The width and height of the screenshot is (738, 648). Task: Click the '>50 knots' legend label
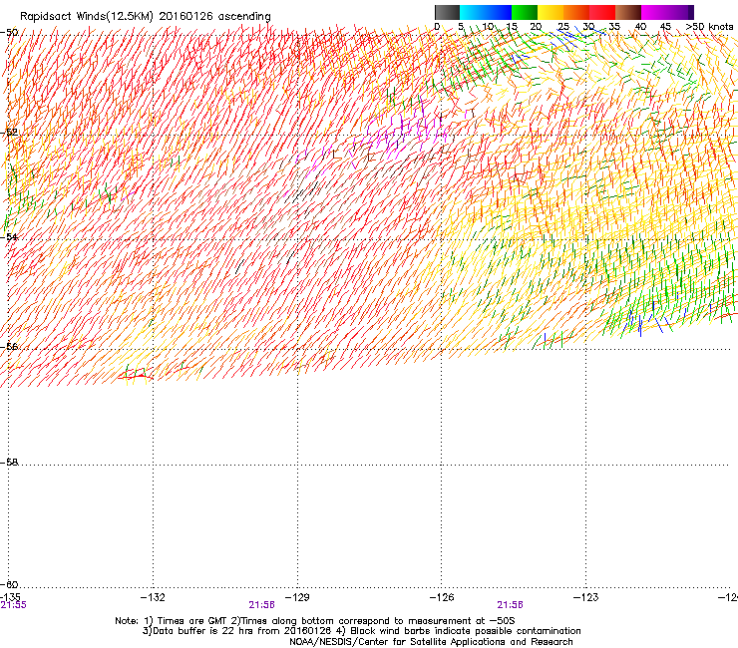tap(709, 27)
